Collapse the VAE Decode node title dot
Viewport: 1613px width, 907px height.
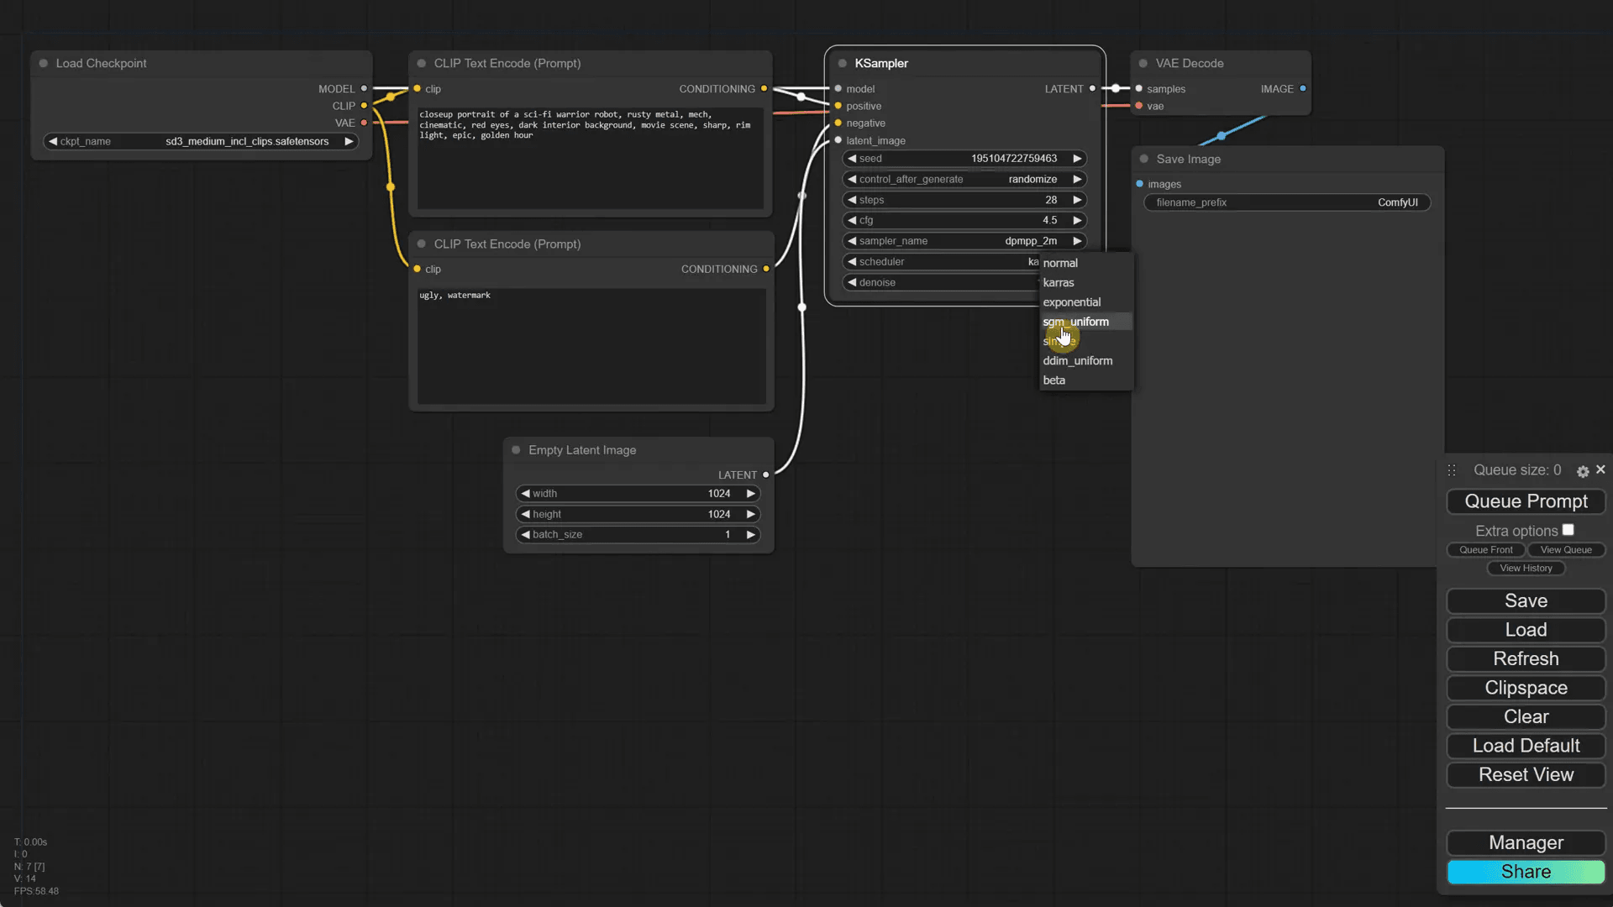[x=1143, y=63]
